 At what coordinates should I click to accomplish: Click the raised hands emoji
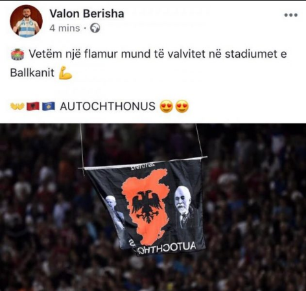[x=18, y=106]
